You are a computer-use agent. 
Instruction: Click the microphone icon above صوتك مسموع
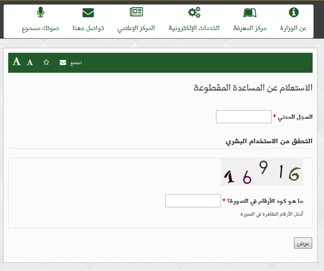click(41, 12)
